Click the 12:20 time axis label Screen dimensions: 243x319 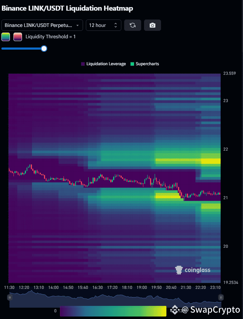[24, 287]
